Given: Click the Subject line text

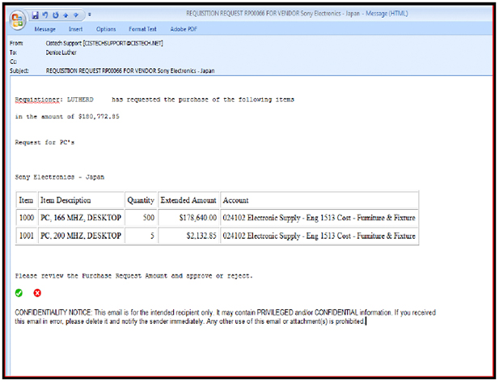Looking at the screenshot, I should pos(130,70).
